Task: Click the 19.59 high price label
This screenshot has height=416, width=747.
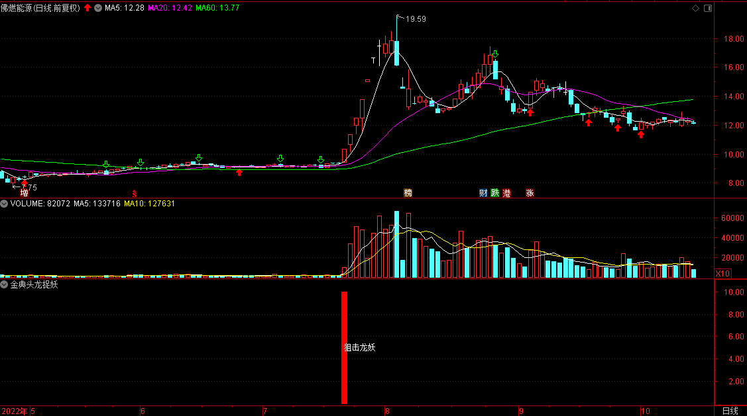Action: (x=416, y=19)
